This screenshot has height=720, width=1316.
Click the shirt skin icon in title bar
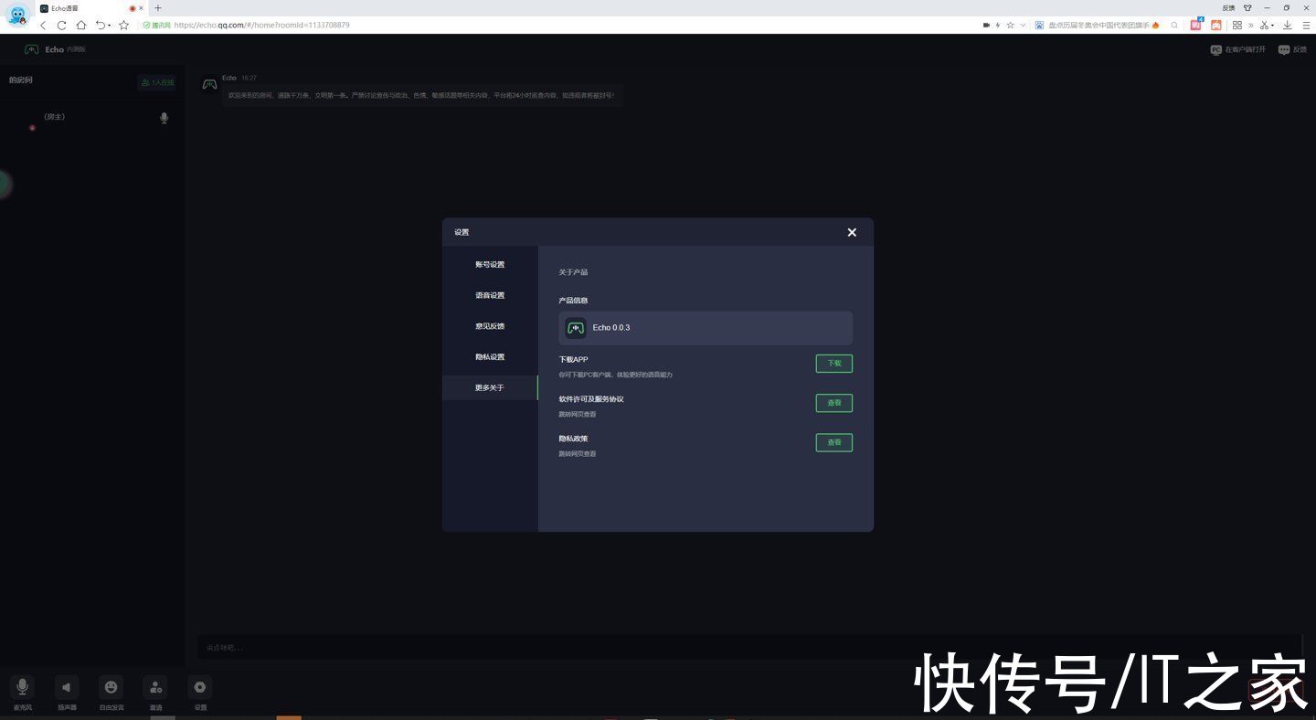coord(1247,7)
